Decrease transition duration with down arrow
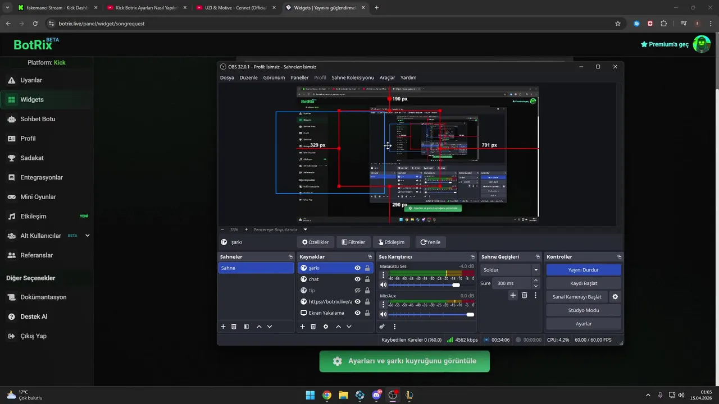Viewport: 719px width, 404px height. tap(535, 286)
